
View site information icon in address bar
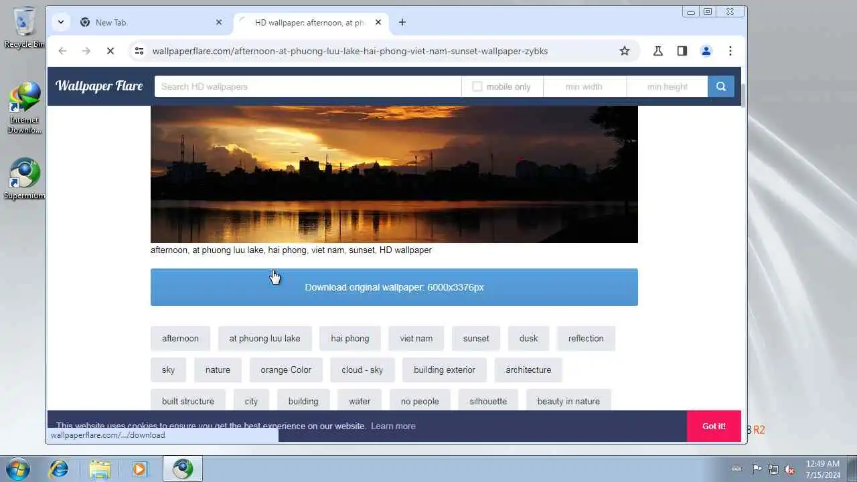pos(139,51)
